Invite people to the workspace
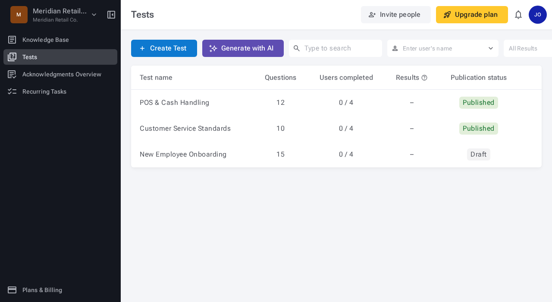Screen dimensions: 552x302 click(x=396, y=15)
